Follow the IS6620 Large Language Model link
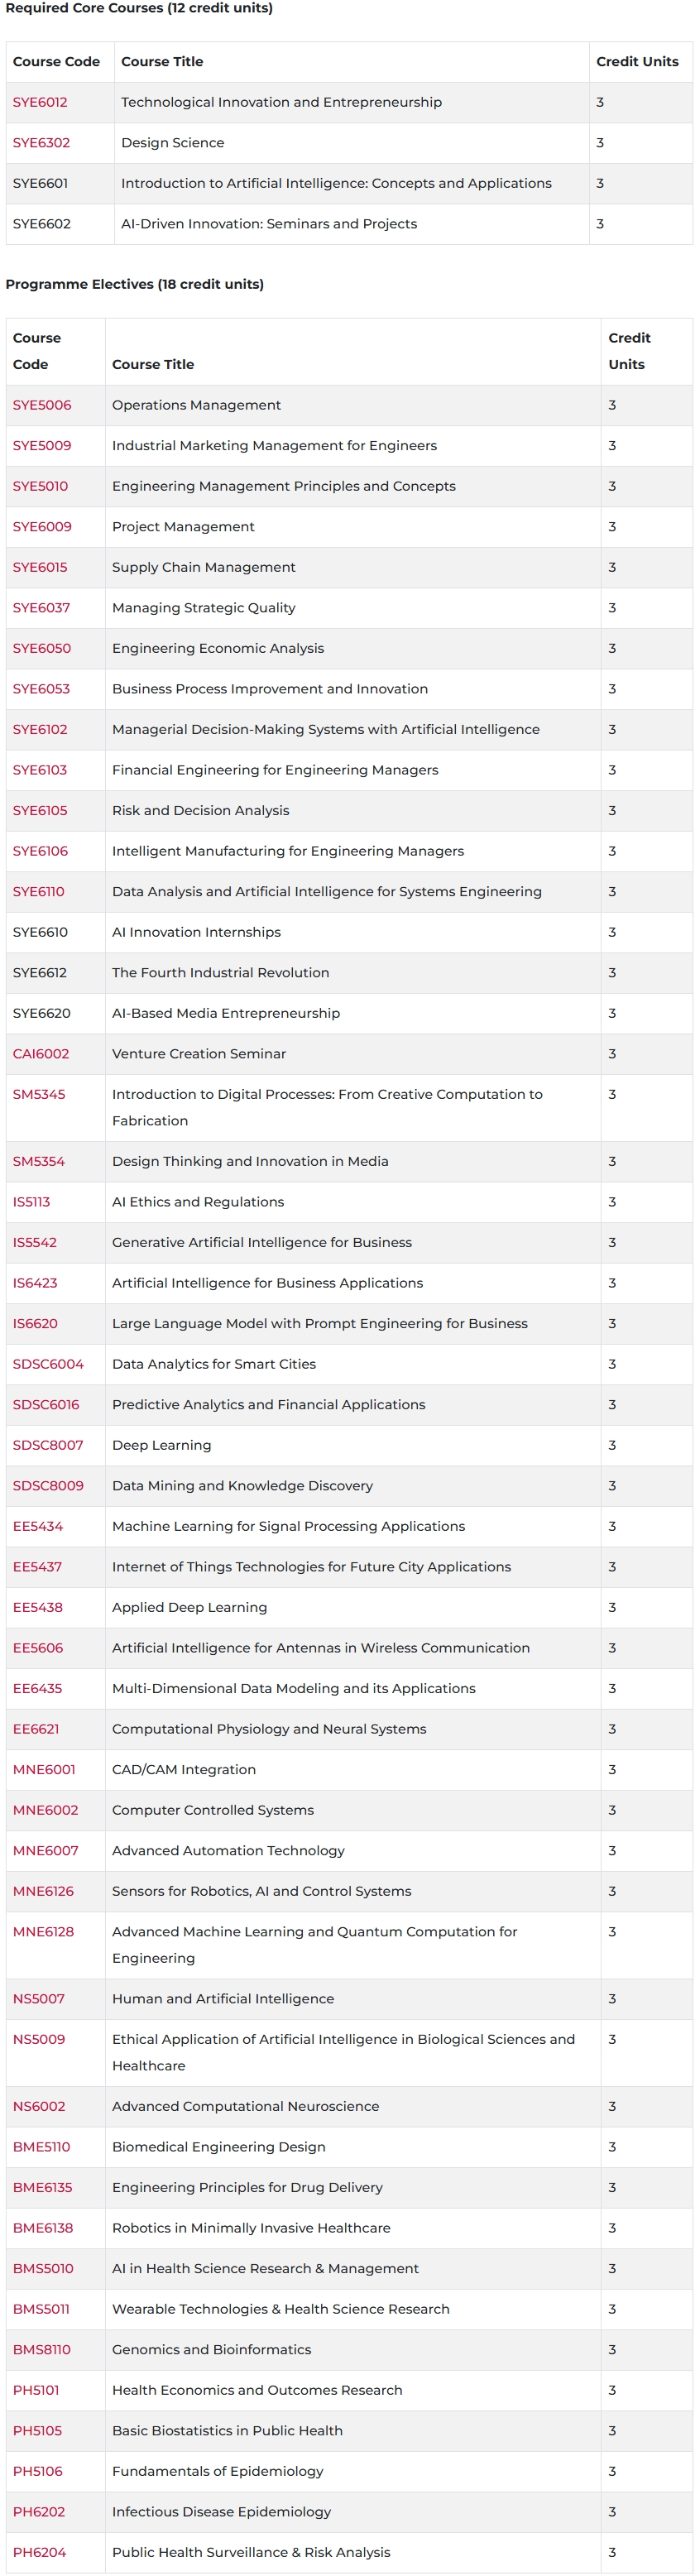 35,1324
